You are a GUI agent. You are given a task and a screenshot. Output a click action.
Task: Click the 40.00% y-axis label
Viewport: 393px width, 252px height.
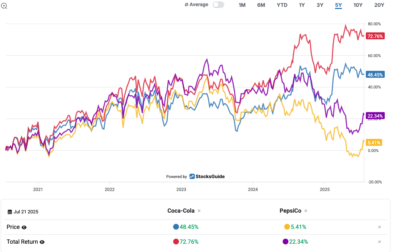click(x=374, y=87)
